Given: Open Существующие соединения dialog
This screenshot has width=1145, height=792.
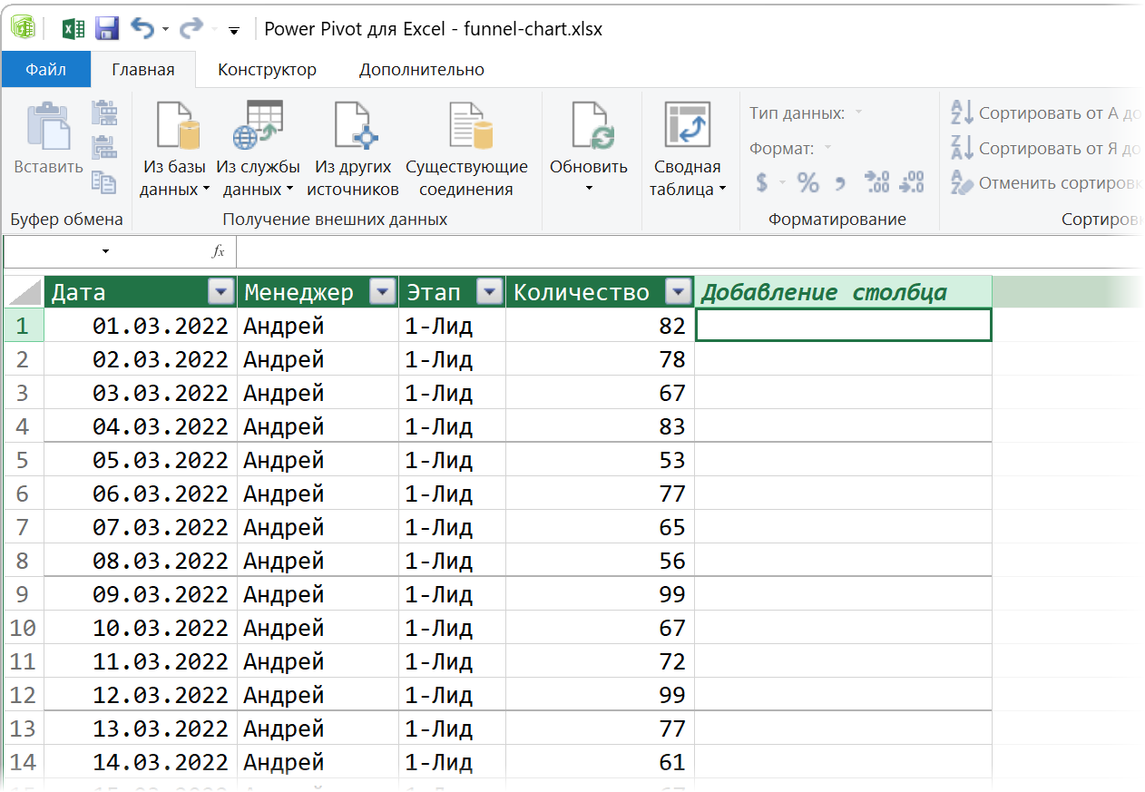Looking at the screenshot, I should pyautogui.click(x=466, y=149).
